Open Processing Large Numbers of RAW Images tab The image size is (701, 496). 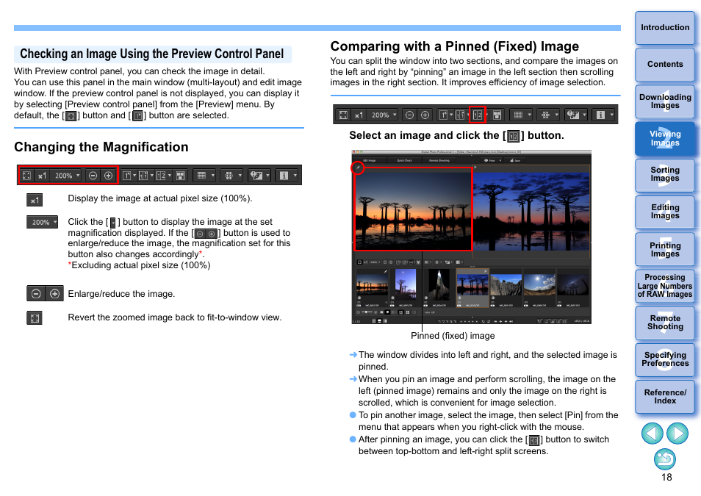point(665,286)
